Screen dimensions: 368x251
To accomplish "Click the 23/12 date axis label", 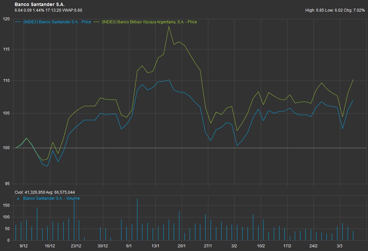I will click(x=76, y=246).
